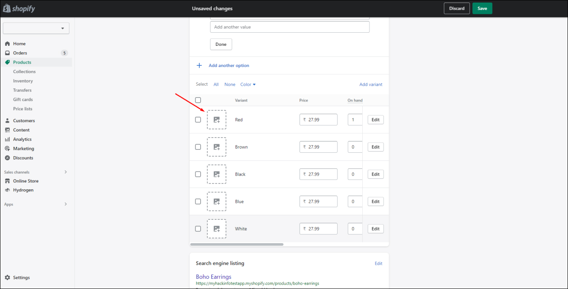Add image for White variant
The width and height of the screenshot is (568, 289).
click(216, 229)
